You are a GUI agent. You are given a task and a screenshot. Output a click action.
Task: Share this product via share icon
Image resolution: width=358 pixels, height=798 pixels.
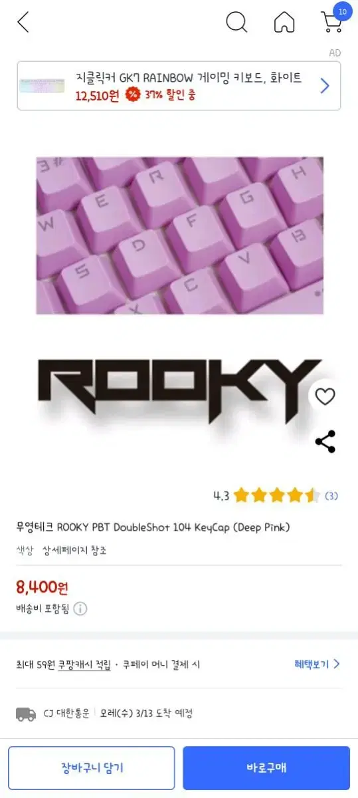(x=325, y=442)
